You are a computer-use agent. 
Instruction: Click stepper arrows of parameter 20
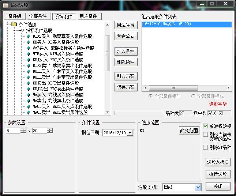[x=50, y=131]
